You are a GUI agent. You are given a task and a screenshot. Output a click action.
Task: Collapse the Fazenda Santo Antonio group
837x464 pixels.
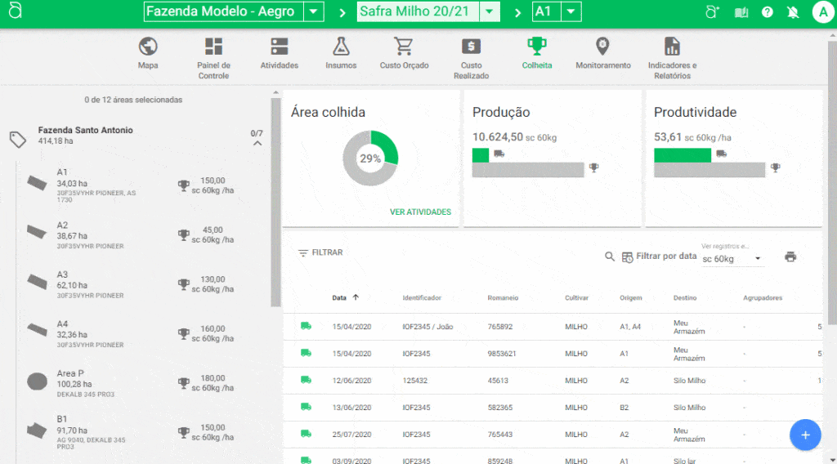point(257,144)
